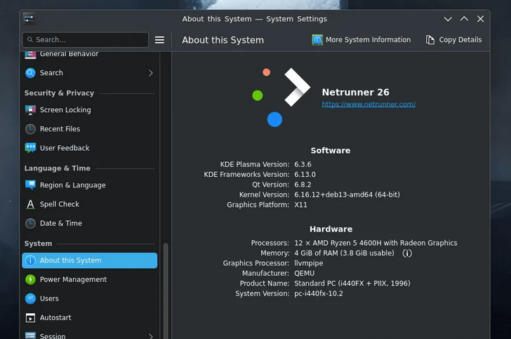Click the Netrunner logo
Viewport: 511px width, 339px height.
pyautogui.click(x=281, y=97)
